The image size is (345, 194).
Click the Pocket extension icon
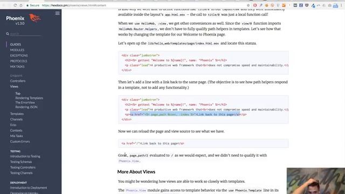(x=307, y=5)
